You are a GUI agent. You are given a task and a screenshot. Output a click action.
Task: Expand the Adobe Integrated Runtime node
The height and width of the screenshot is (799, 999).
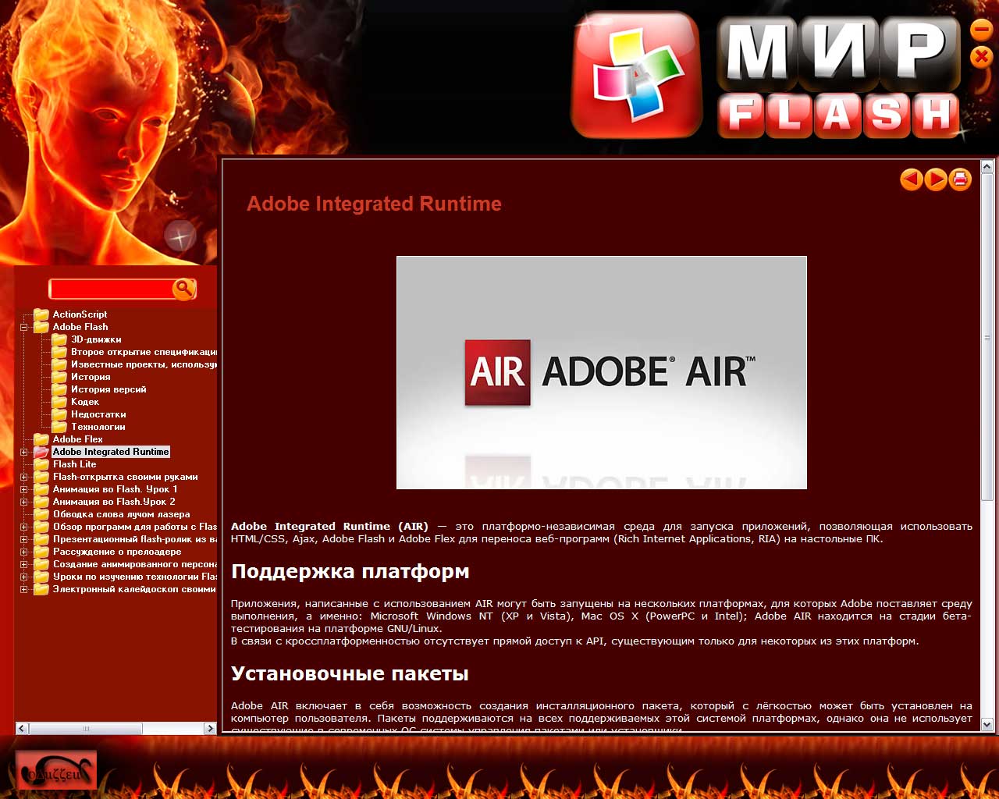[24, 452]
